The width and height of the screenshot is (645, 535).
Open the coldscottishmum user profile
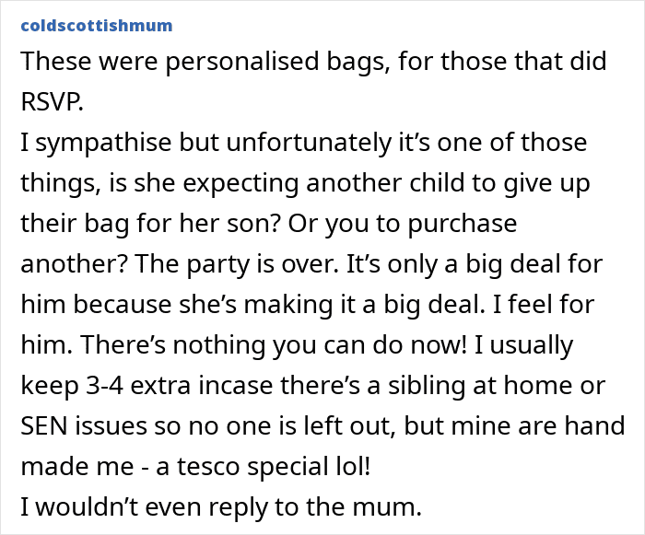pos(95,25)
